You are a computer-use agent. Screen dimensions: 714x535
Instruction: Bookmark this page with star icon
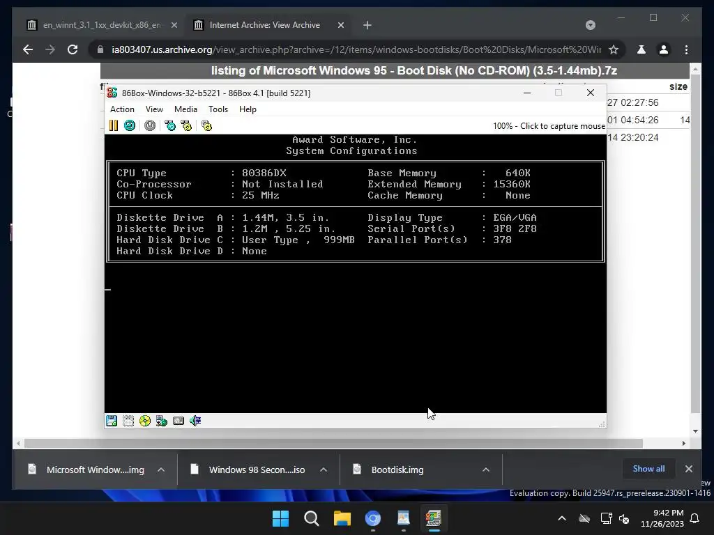[614, 49]
